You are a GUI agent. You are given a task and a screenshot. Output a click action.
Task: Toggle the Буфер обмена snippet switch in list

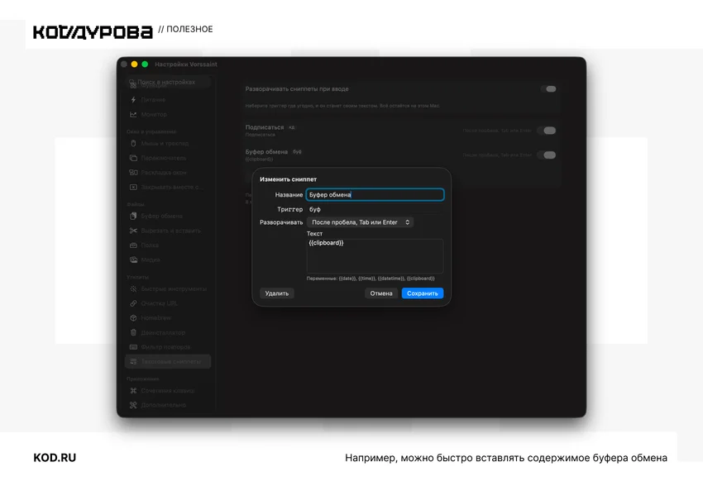(547, 155)
